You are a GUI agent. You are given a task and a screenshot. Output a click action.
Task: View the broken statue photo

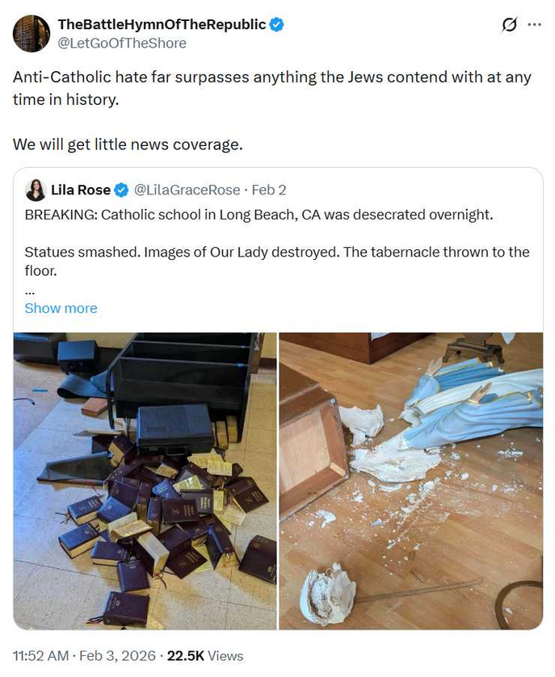coord(410,481)
